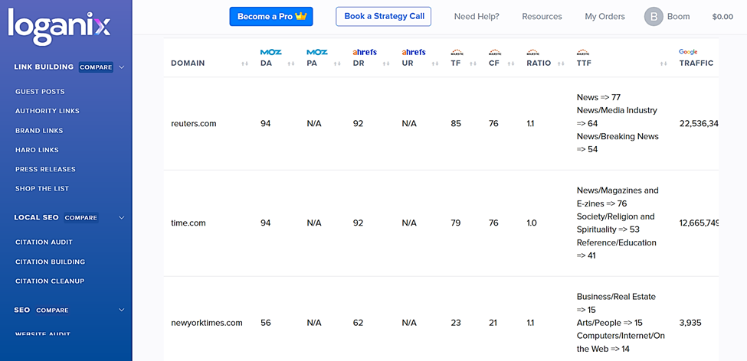
Task: Click time.com traffic value 12,665,749
Action: coord(699,223)
